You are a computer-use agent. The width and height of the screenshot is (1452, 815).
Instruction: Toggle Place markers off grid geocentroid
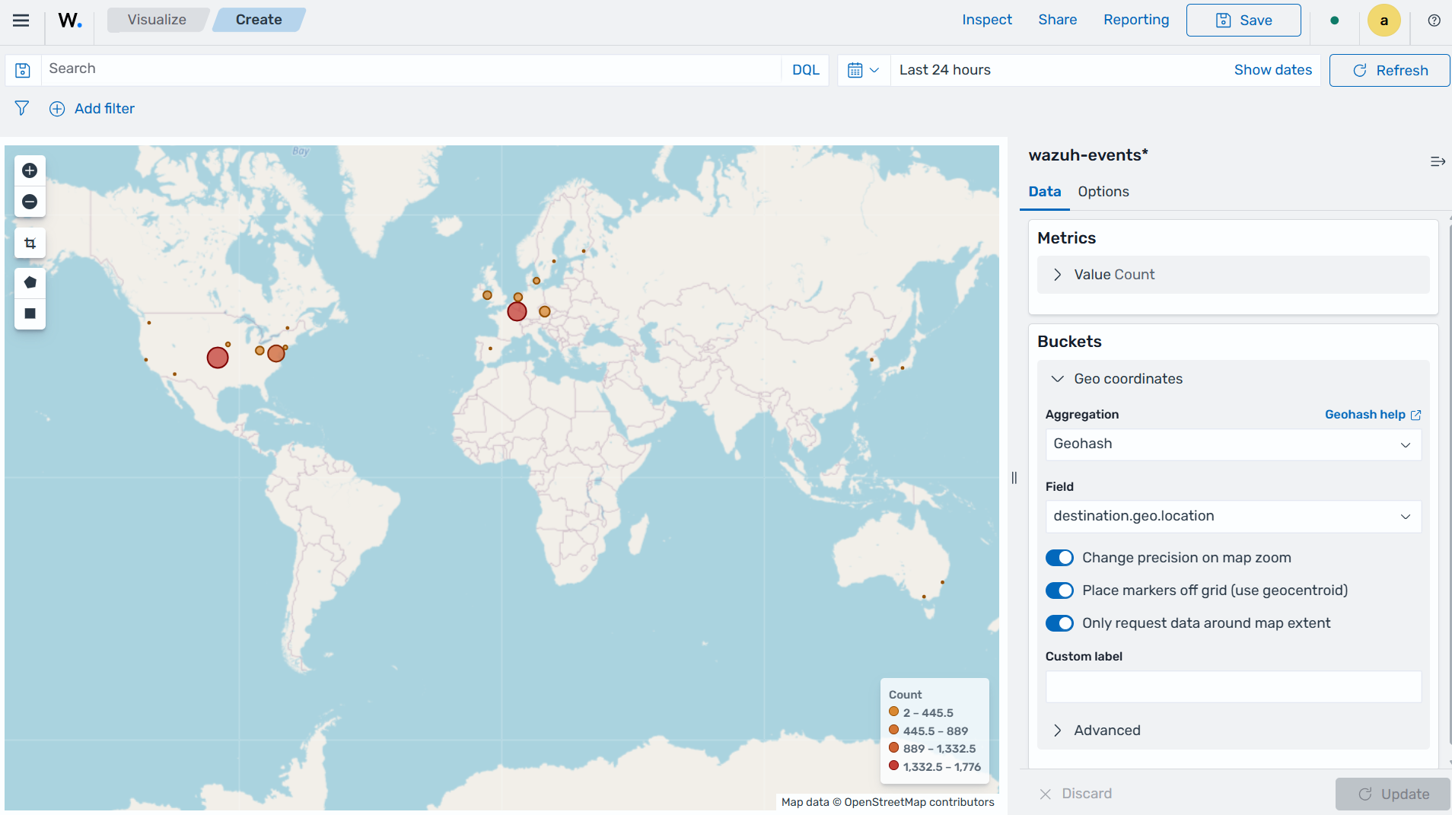click(1059, 591)
